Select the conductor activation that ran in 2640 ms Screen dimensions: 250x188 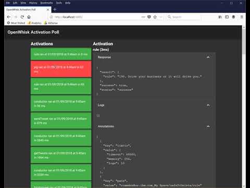tap(61, 138)
